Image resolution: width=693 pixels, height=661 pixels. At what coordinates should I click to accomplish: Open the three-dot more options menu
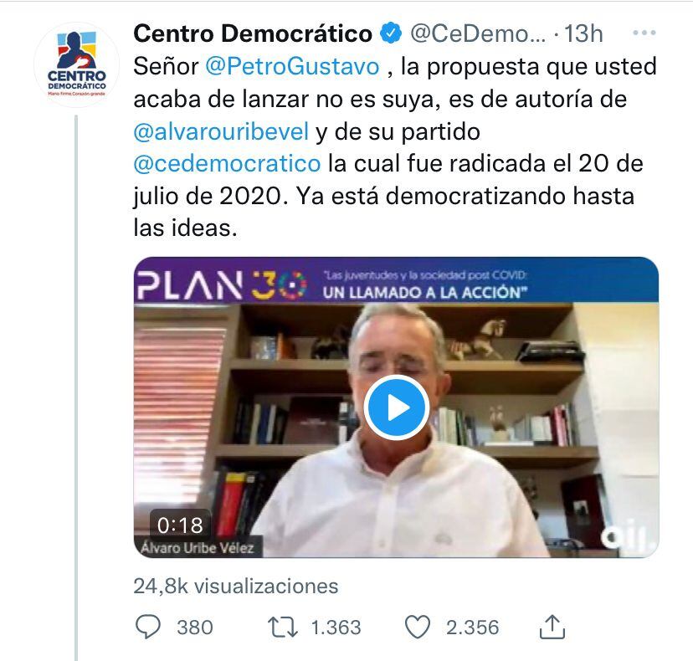[x=644, y=33]
